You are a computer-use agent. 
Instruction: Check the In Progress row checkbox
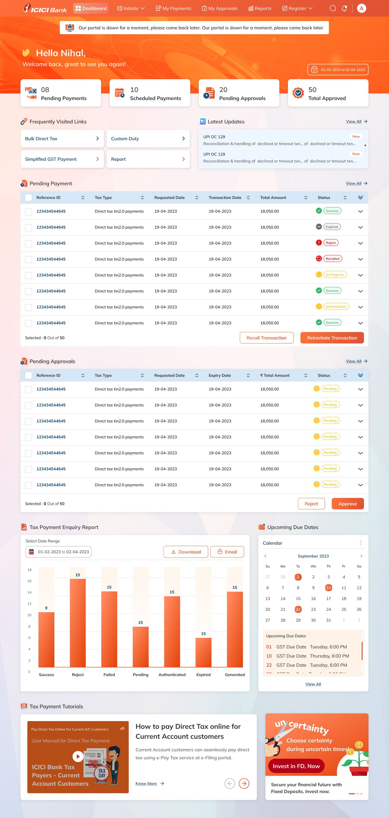pos(28,275)
